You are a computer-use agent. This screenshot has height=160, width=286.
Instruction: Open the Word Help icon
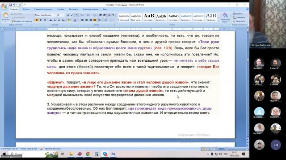247,9
